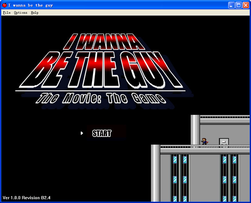Select START to begin the game
251x203 pixels.
[102, 134]
